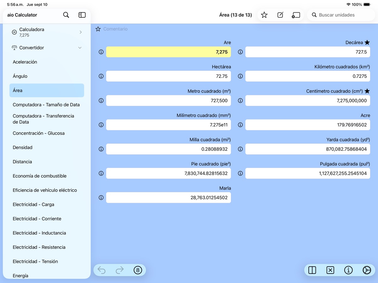Tap the Are value field 7,275

click(169, 52)
